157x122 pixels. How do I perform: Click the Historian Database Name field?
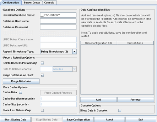coord(58,15)
